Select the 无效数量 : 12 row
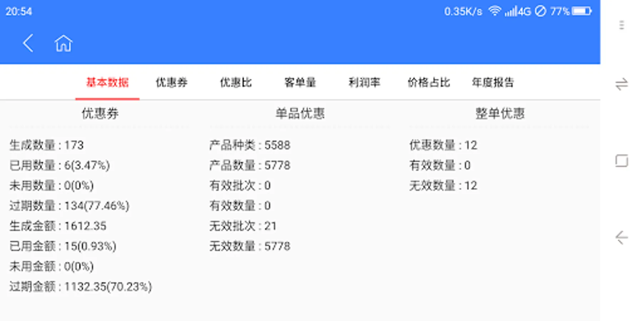This screenshot has height=321, width=643. [443, 185]
